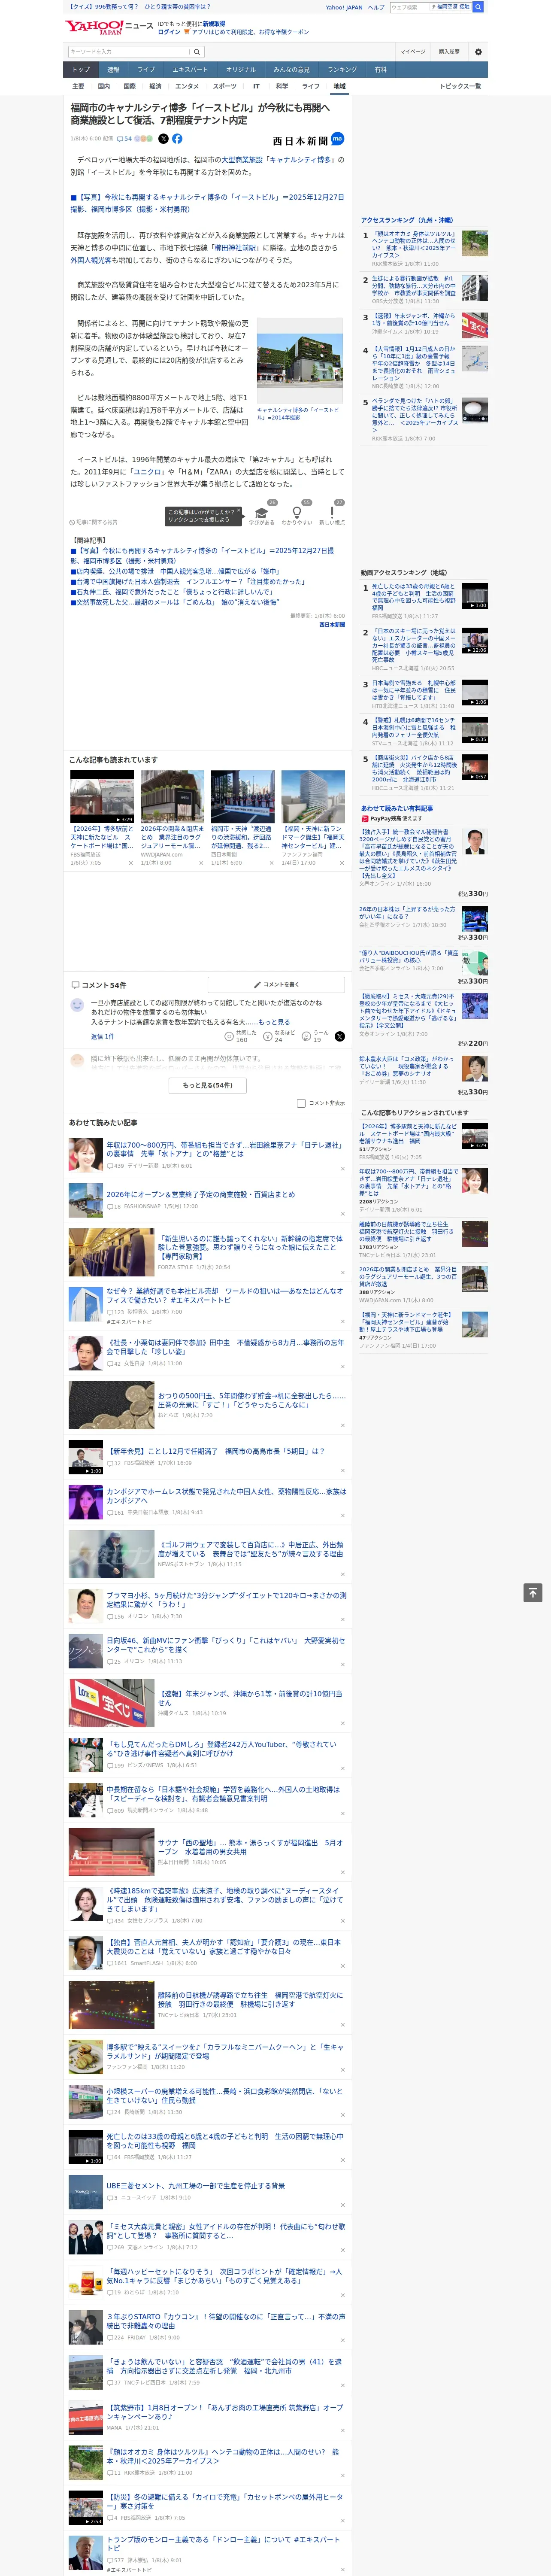
Task: Open video ranking item 日本海側で海強まる
Action: 414,690
